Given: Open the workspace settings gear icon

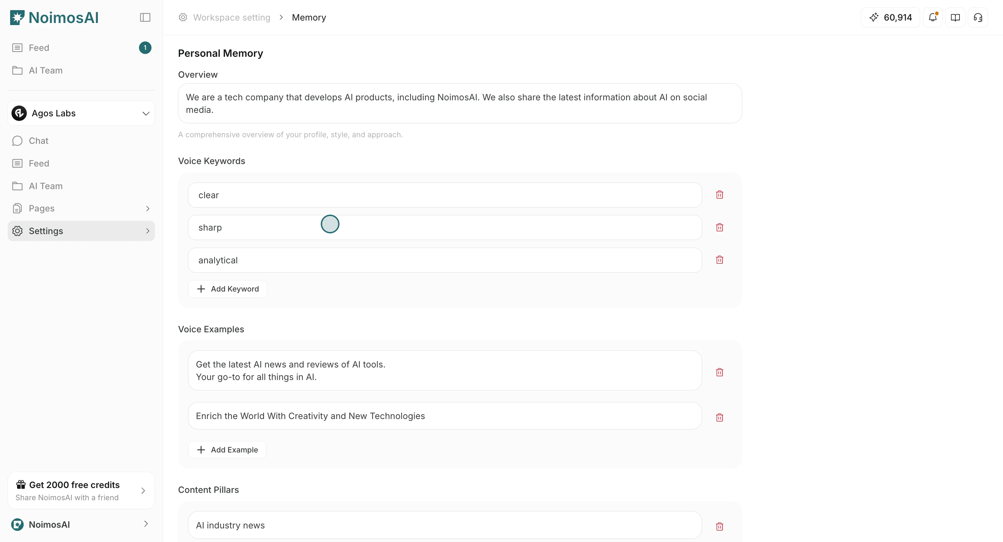Looking at the screenshot, I should 182,17.
